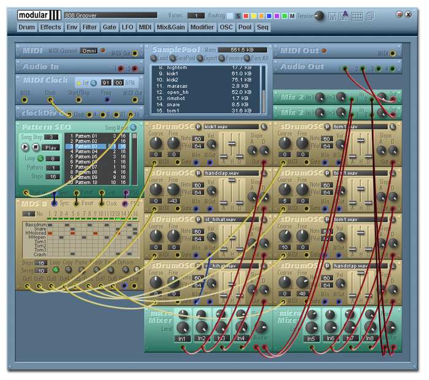Viewport: 429px width, 380px height.
Task: Open the MDS 8 pattern No. field
Action: (29, 214)
